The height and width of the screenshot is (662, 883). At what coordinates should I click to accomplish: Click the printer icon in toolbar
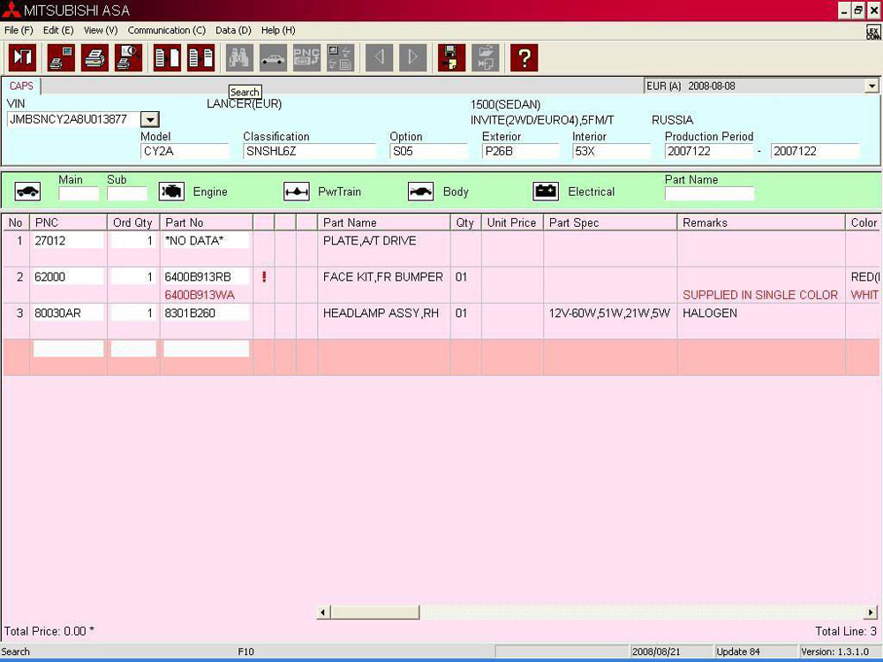[x=94, y=58]
